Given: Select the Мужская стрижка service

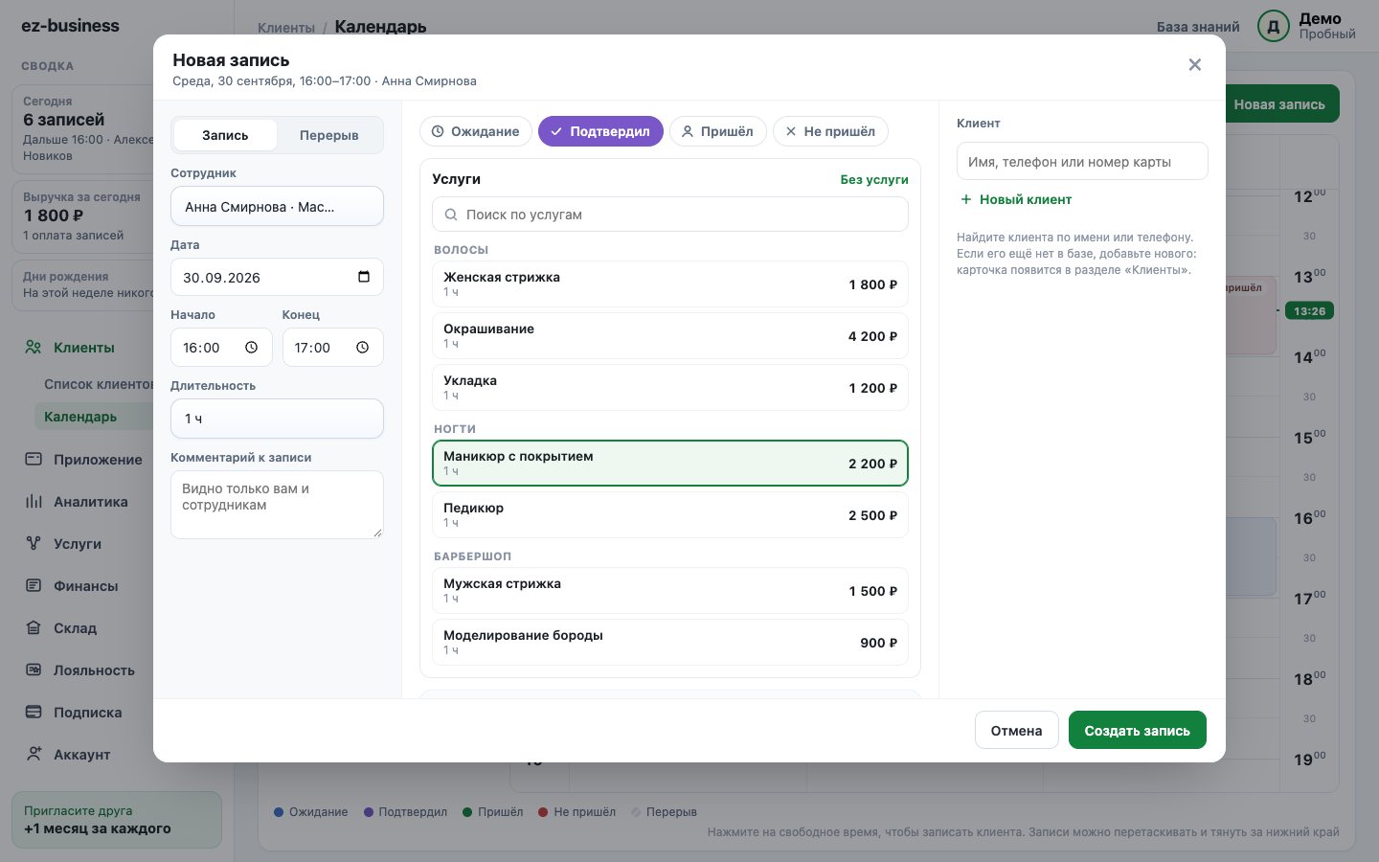Looking at the screenshot, I should coord(670,591).
